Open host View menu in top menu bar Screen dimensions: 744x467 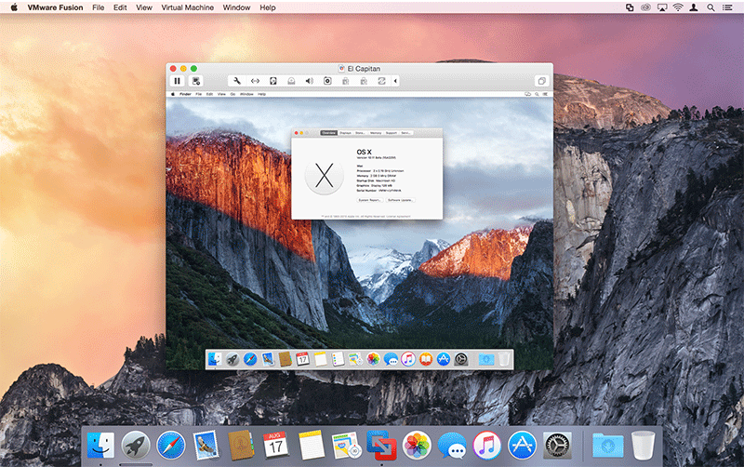click(x=144, y=7)
